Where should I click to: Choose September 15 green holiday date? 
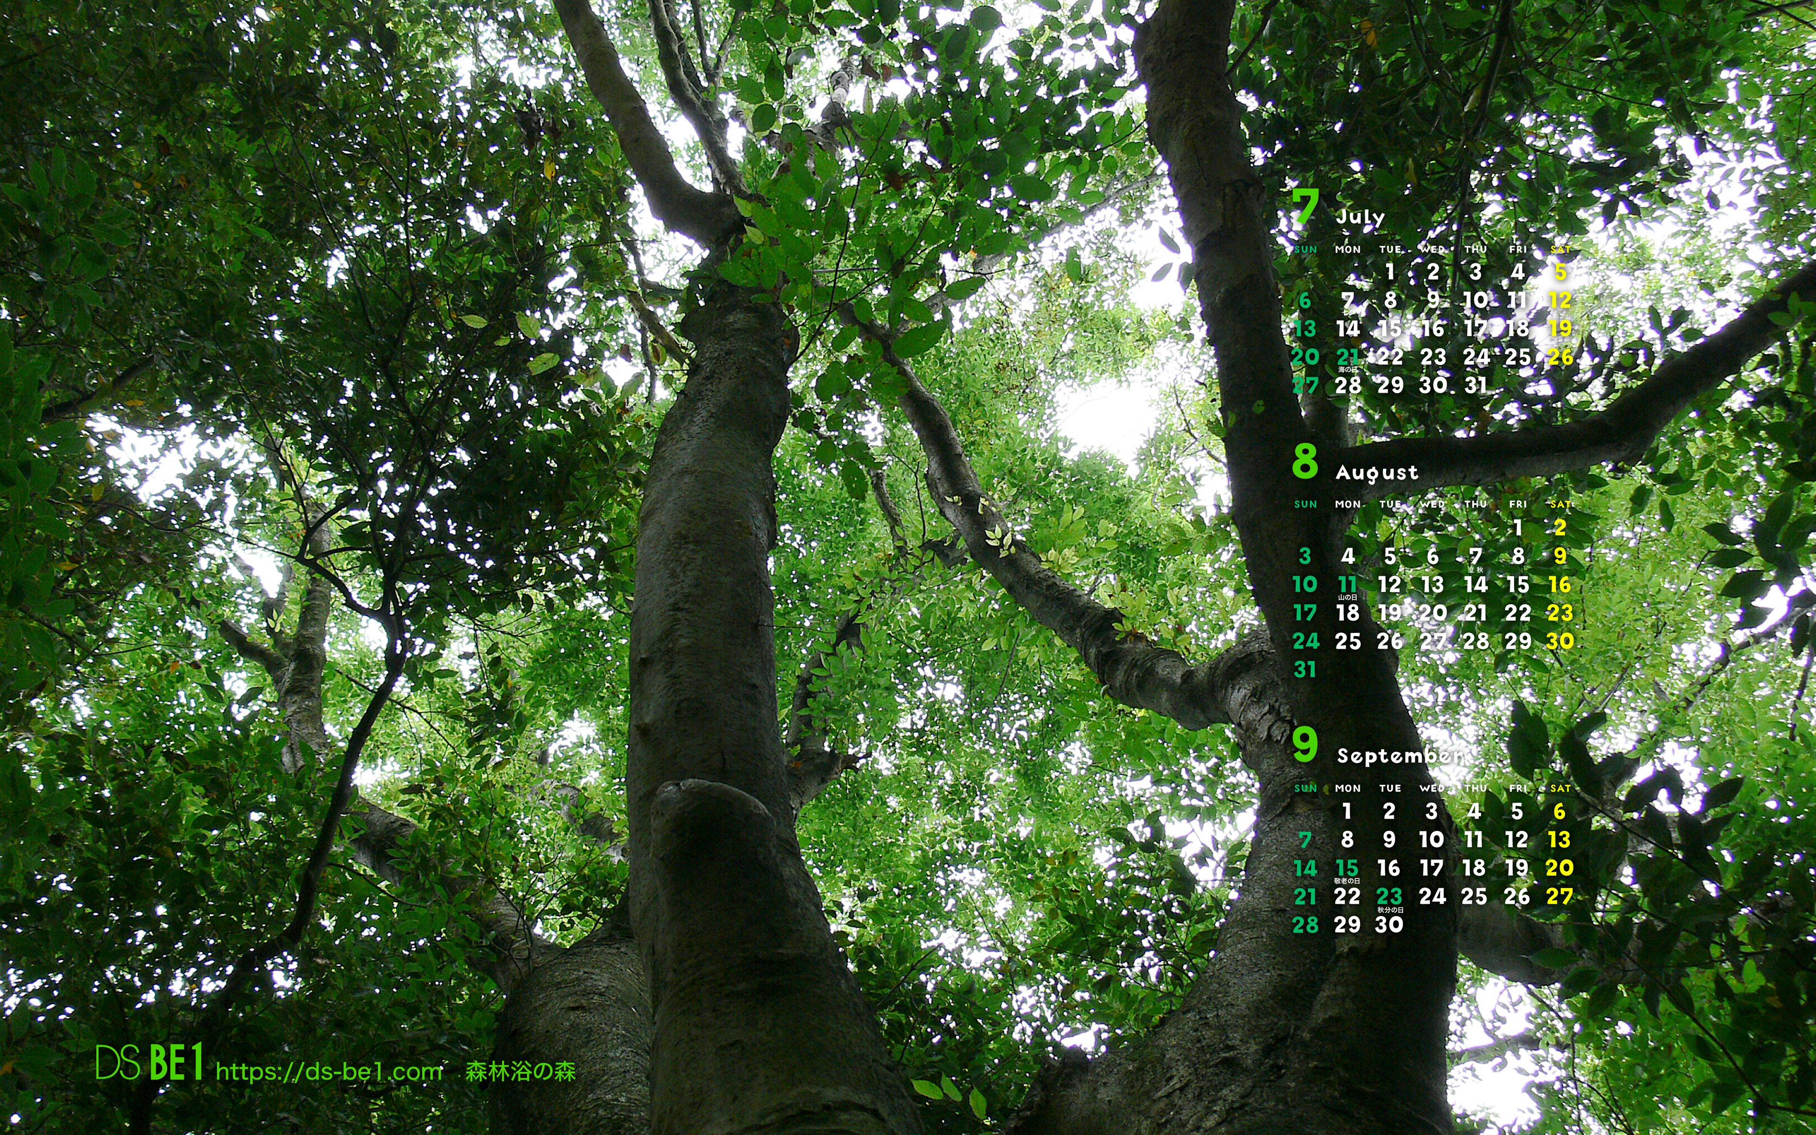coord(1347,869)
